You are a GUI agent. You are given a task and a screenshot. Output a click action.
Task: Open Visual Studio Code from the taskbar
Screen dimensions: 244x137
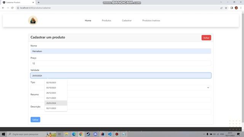[110, 134]
